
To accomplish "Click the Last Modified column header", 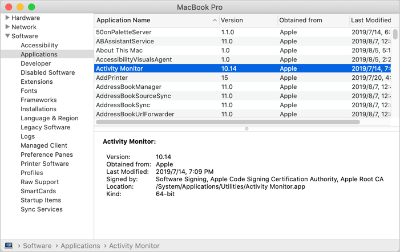I will coord(371,21).
